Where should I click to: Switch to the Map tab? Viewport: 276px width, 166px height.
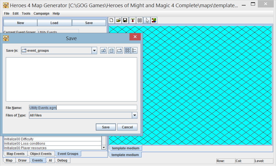click(x=9, y=160)
